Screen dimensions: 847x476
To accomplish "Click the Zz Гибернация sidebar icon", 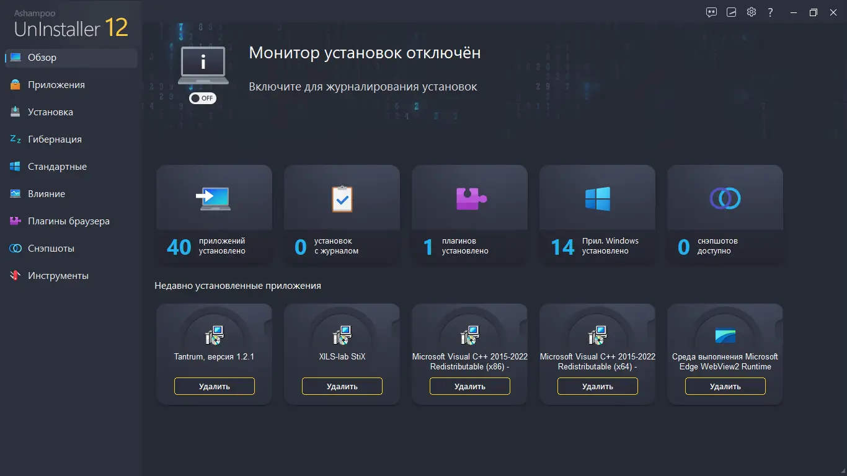I will click(x=16, y=139).
